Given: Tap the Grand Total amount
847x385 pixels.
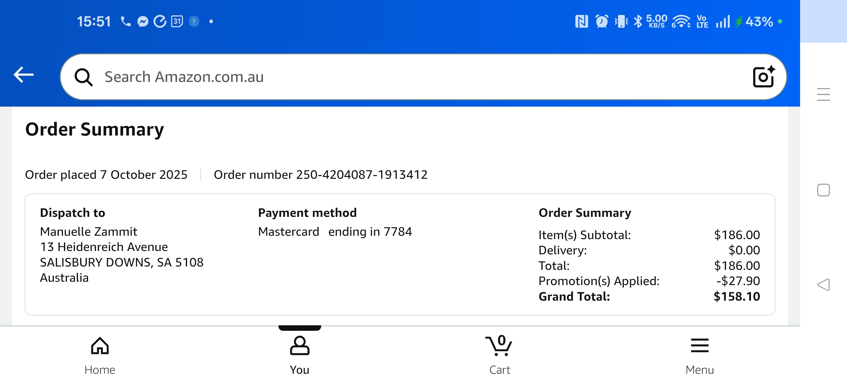Looking at the screenshot, I should coord(736,296).
